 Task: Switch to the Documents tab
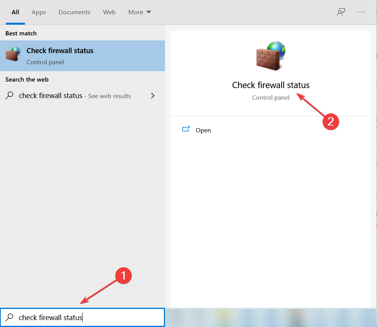click(74, 12)
